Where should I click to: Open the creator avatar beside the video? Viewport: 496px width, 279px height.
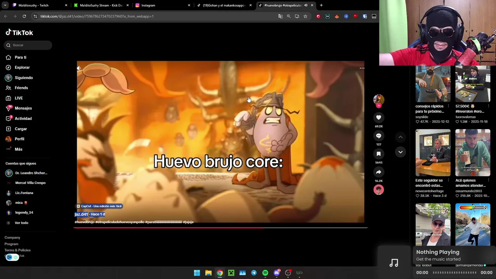point(379,100)
